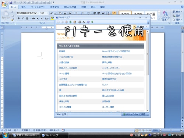Open 'リスト' help link

point(105,85)
